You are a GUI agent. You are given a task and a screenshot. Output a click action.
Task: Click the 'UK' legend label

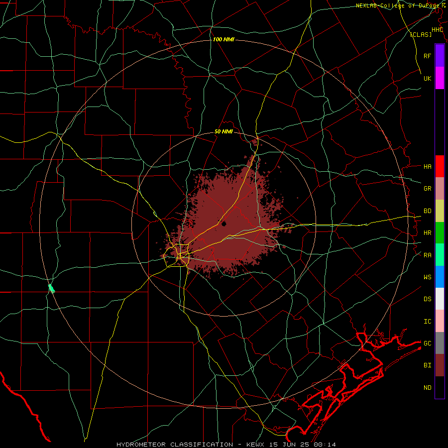[x=427, y=78]
